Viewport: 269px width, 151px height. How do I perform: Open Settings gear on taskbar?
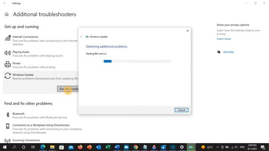click(182, 147)
